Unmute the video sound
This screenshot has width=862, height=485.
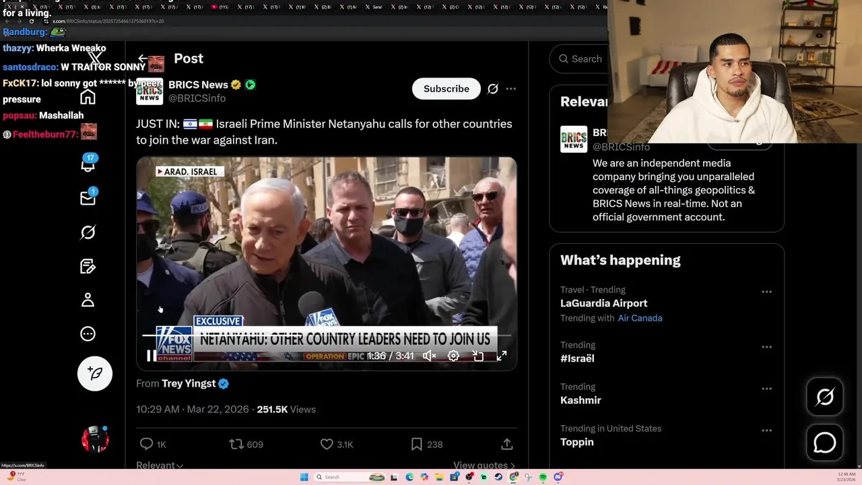[x=429, y=356]
